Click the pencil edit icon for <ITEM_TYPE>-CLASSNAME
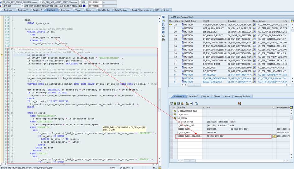This screenshot has height=169, width=294. pos(274,136)
